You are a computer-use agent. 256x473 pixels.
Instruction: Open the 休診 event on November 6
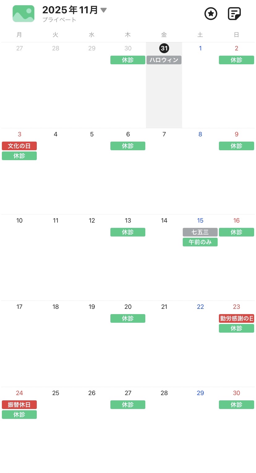[x=128, y=146]
